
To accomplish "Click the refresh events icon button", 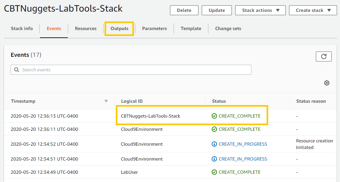I will click(323, 56).
